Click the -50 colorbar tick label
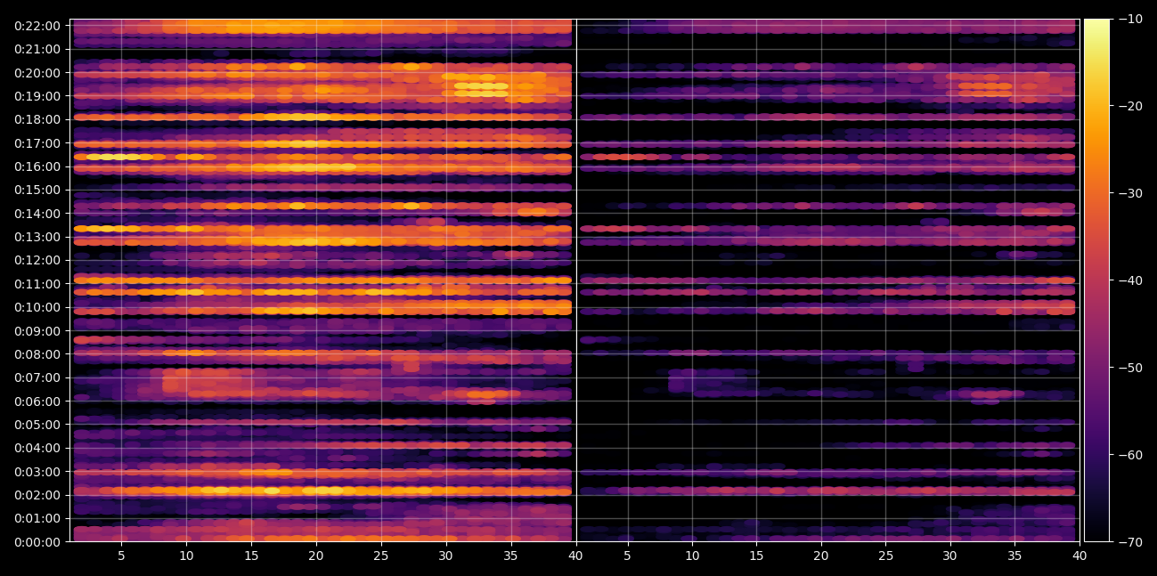The height and width of the screenshot is (576, 1157). point(1130,368)
